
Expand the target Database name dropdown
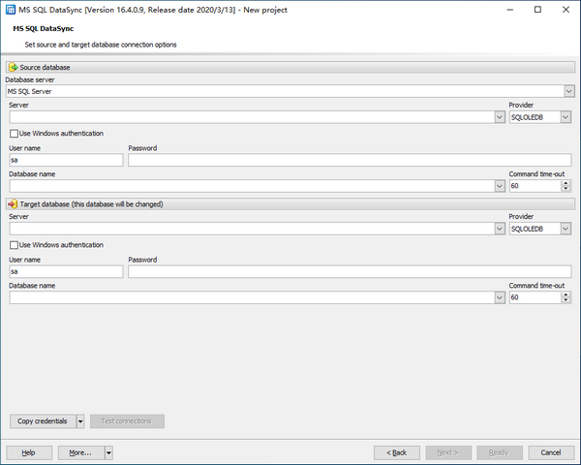point(499,298)
